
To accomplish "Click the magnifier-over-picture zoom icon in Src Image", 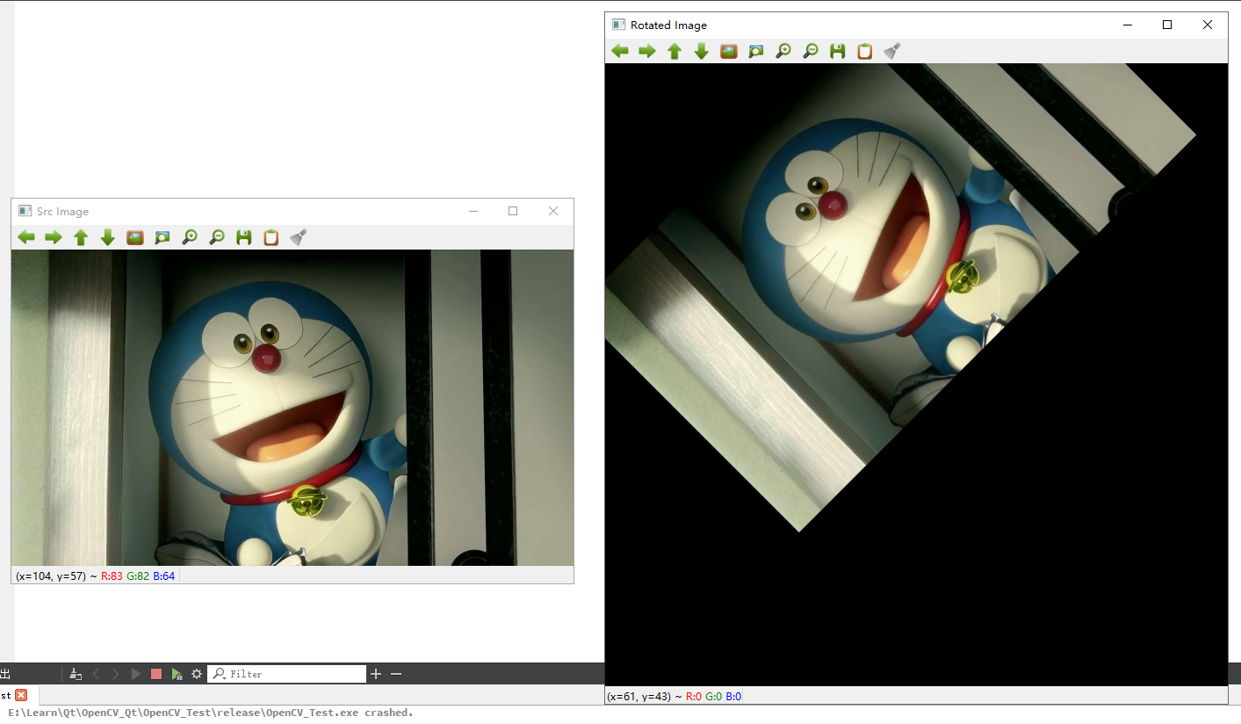I will [x=162, y=237].
